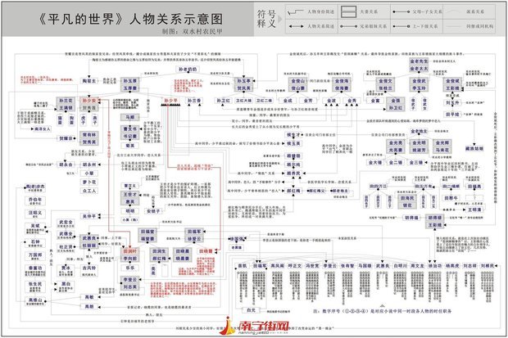Click the diagram title 《平凡的世界》人物关系示意图
The height and width of the screenshot is (338, 508).
pyautogui.click(x=131, y=19)
